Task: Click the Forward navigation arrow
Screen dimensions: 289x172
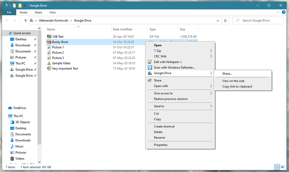Action: 14,20
